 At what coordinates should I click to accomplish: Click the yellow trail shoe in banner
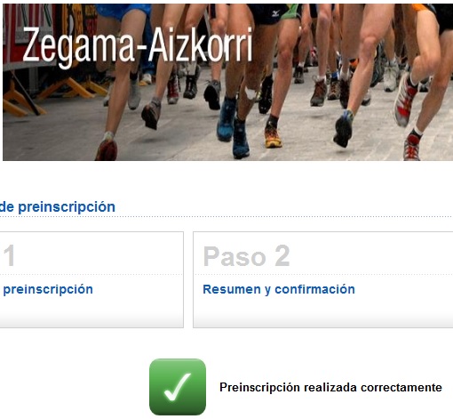click(x=273, y=138)
